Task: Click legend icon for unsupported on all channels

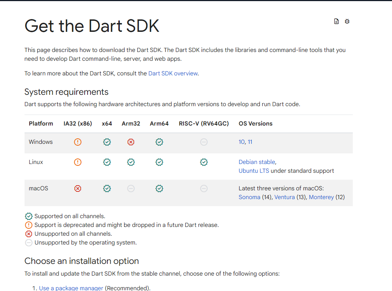Action: tap(29, 234)
